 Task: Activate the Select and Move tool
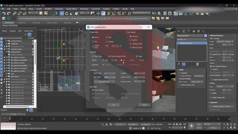tap(62, 13)
